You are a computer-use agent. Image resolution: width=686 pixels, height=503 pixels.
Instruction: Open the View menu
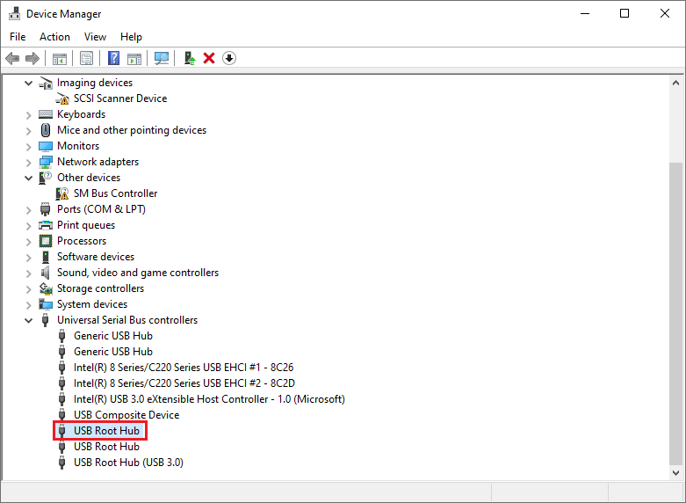point(95,37)
